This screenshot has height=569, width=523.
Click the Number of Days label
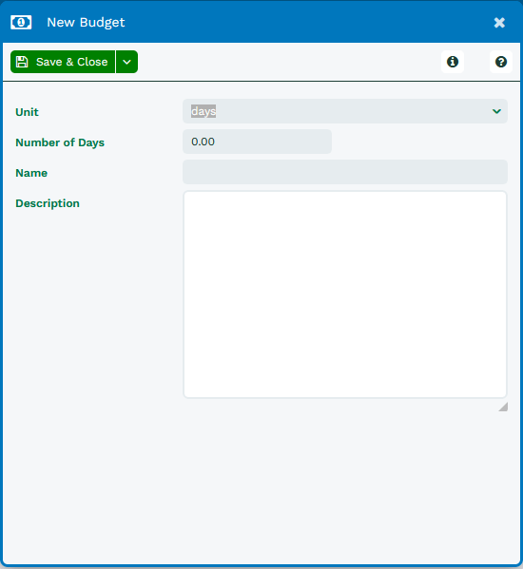click(x=60, y=142)
